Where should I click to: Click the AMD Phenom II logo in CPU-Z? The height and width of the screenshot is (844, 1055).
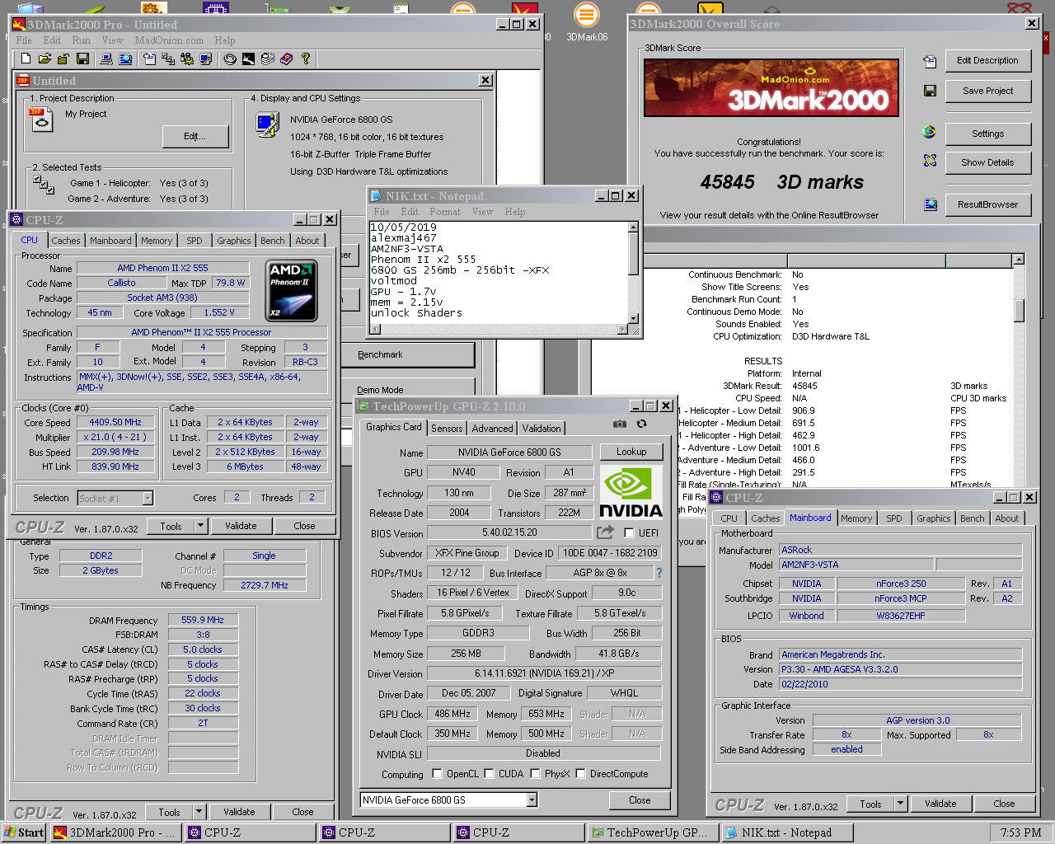(x=292, y=291)
